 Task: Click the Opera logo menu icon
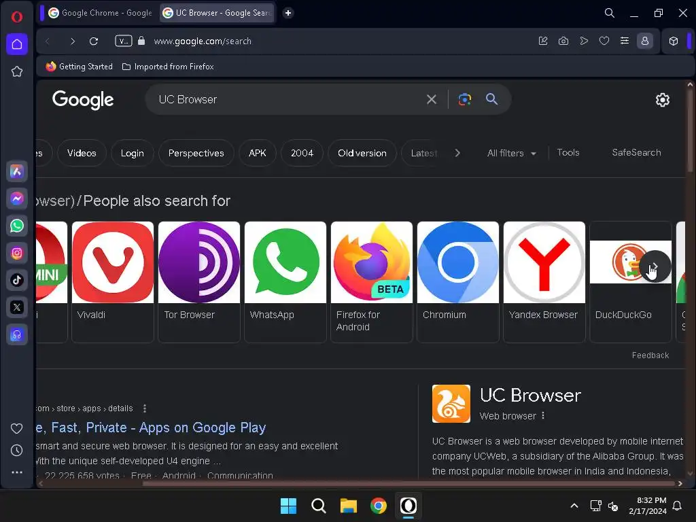tap(17, 17)
